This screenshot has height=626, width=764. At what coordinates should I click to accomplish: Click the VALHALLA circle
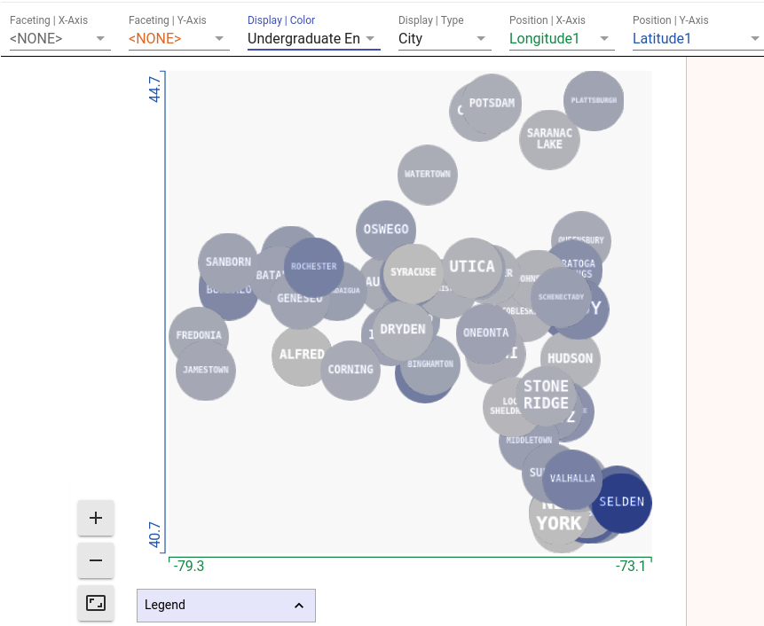pos(572,480)
